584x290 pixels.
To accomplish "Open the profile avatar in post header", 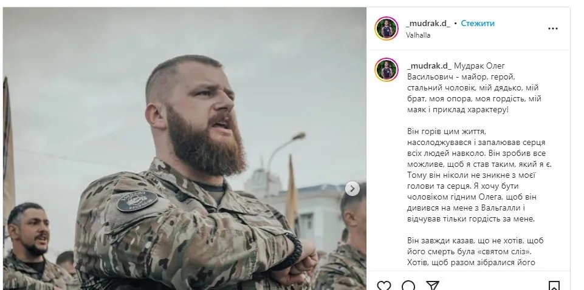I will point(386,29).
